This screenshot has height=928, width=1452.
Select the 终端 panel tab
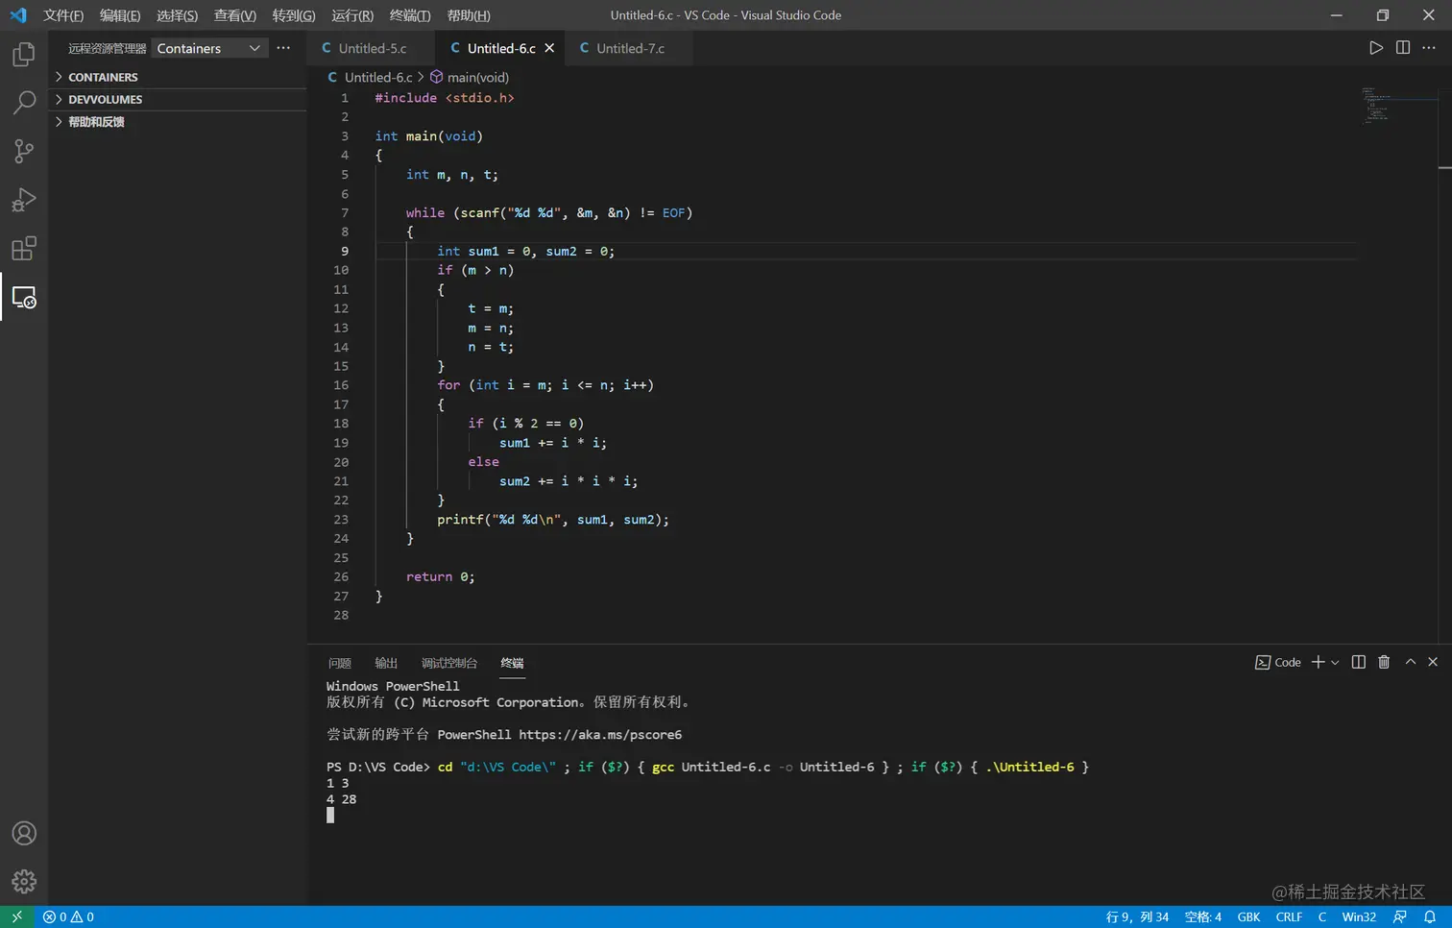click(513, 663)
